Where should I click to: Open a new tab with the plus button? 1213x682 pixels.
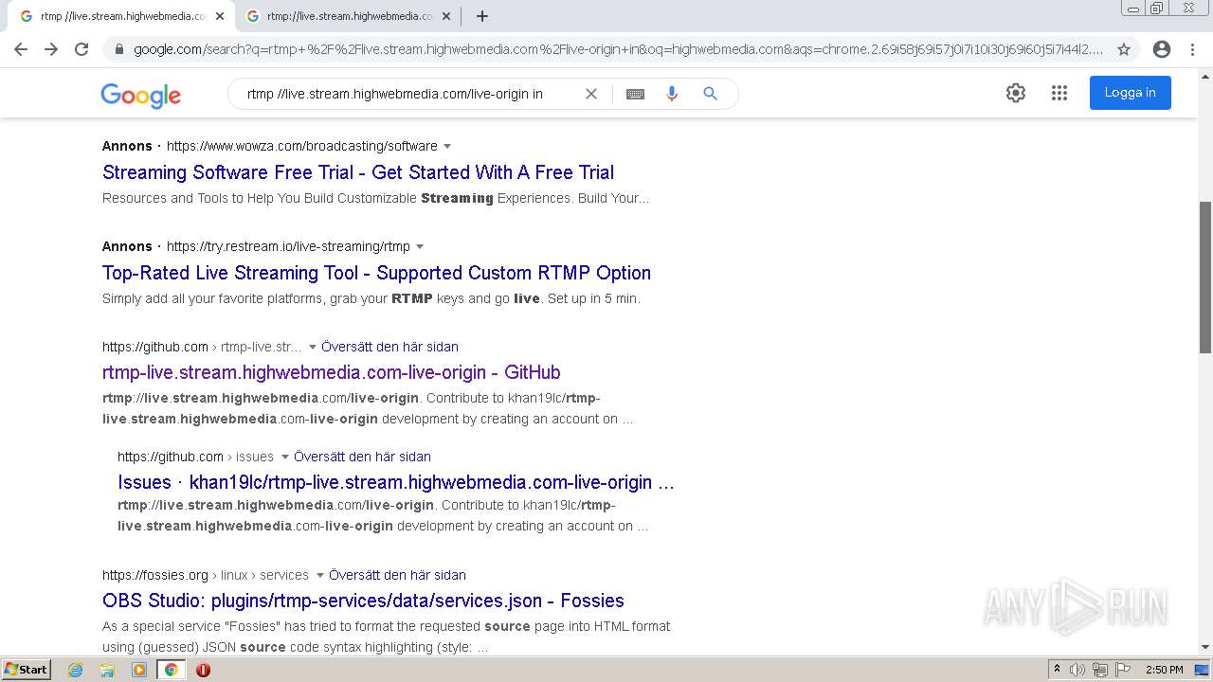click(482, 16)
